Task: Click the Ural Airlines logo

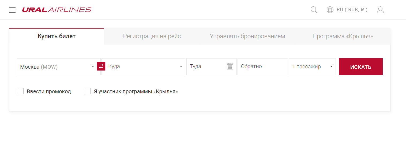Action: (x=57, y=10)
